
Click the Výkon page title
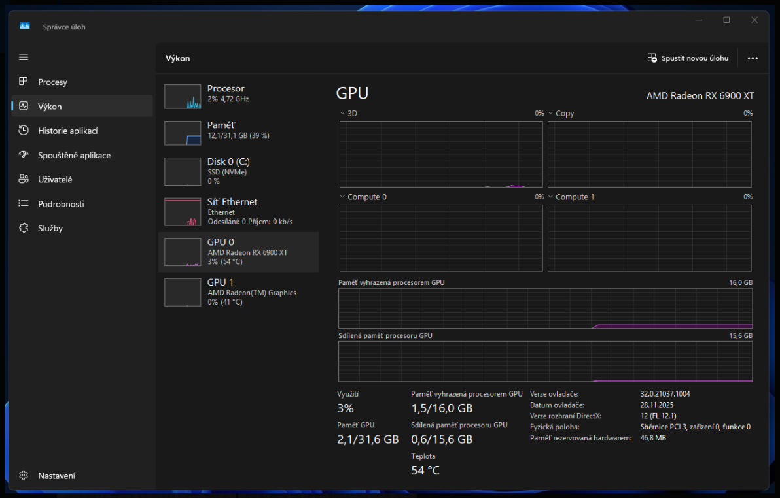pyautogui.click(x=177, y=58)
